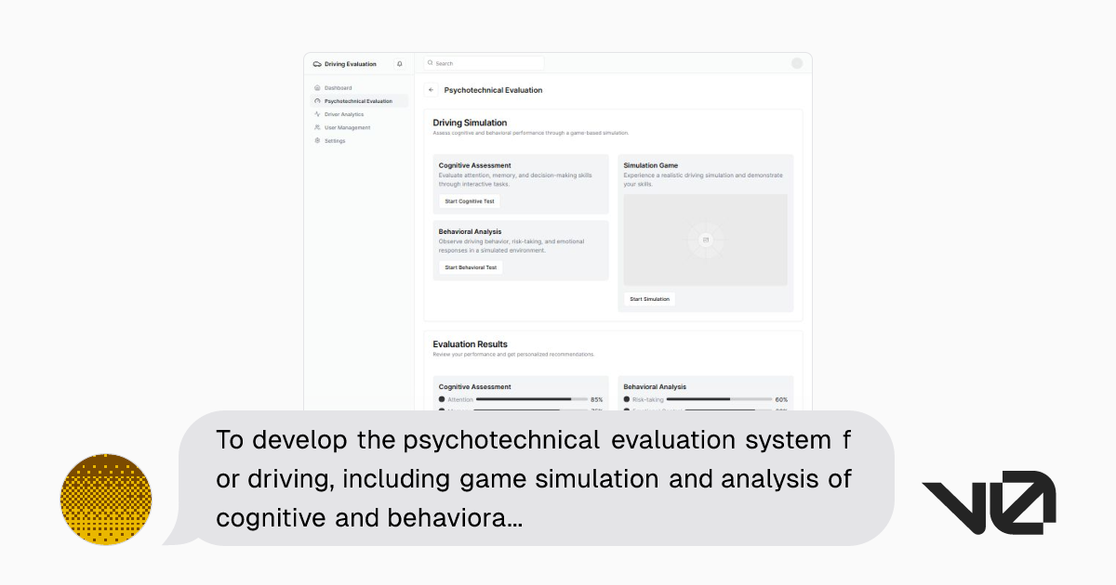Click inside the Search input field
The width and height of the screenshot is (1116, 585).
pyautogui.click(x=484, y=62)
